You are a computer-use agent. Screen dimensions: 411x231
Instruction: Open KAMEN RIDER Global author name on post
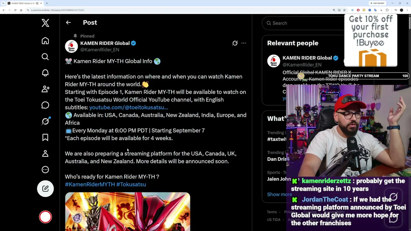coord(105,43)
